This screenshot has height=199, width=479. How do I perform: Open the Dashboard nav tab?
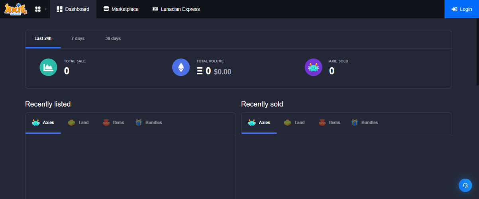click(73, 9)
